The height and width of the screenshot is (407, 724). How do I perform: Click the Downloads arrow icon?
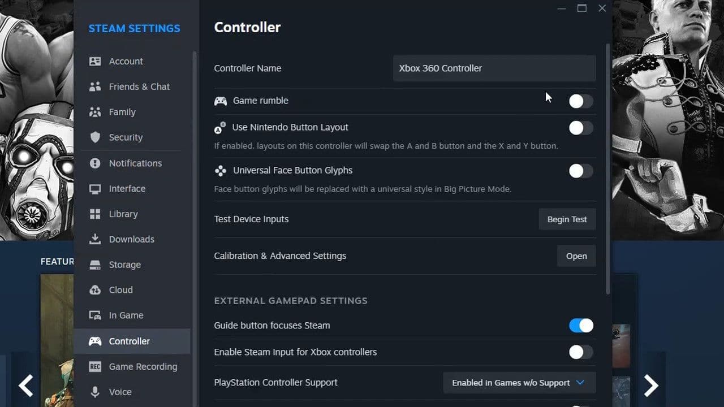coord(95,239)
